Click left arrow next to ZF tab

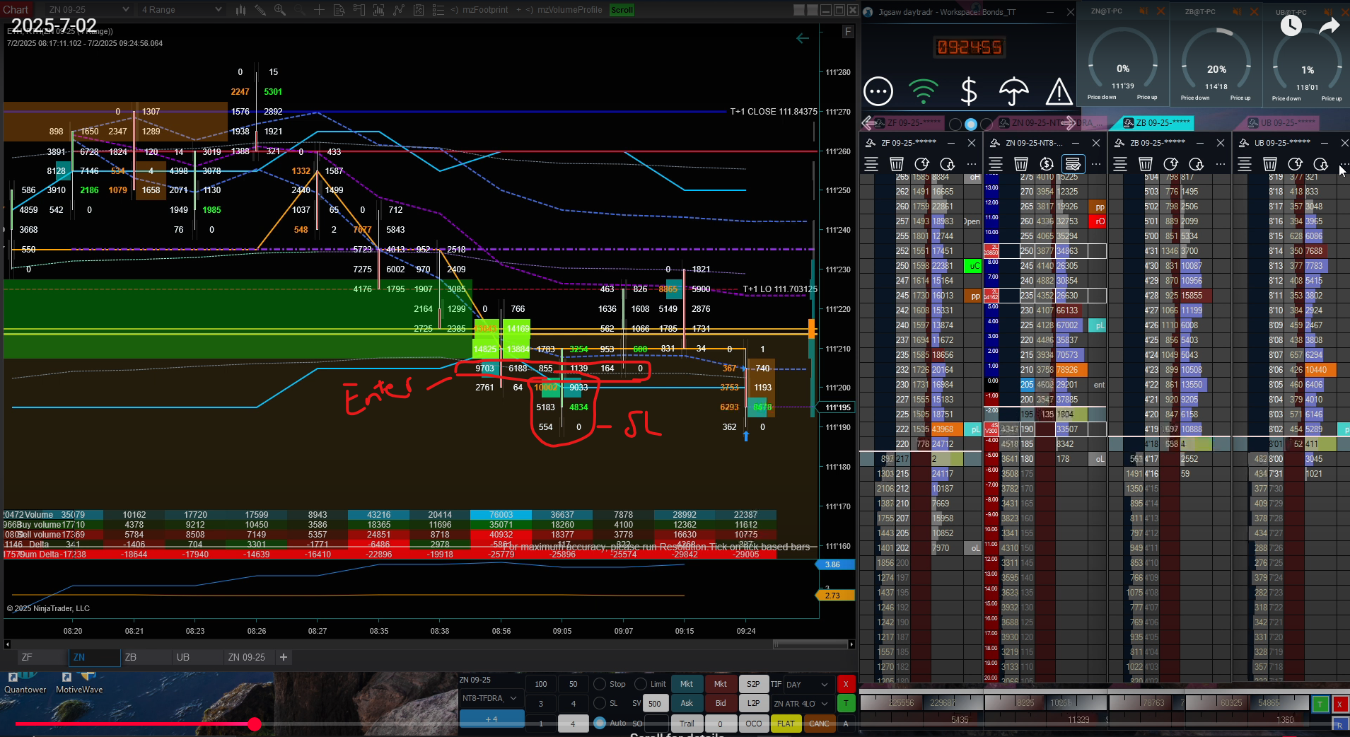[868, 123]
